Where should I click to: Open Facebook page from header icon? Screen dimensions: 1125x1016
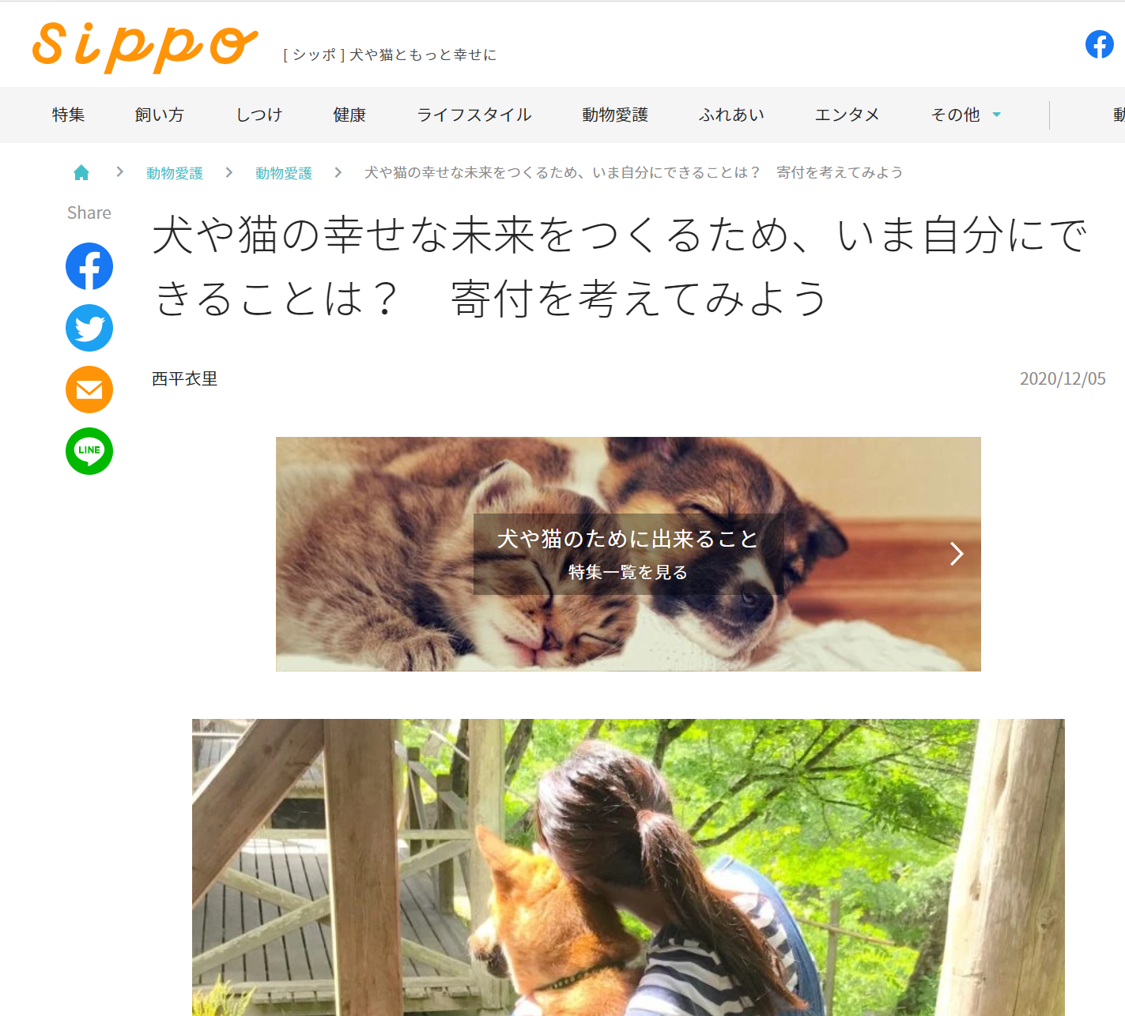click(1099, 44)
